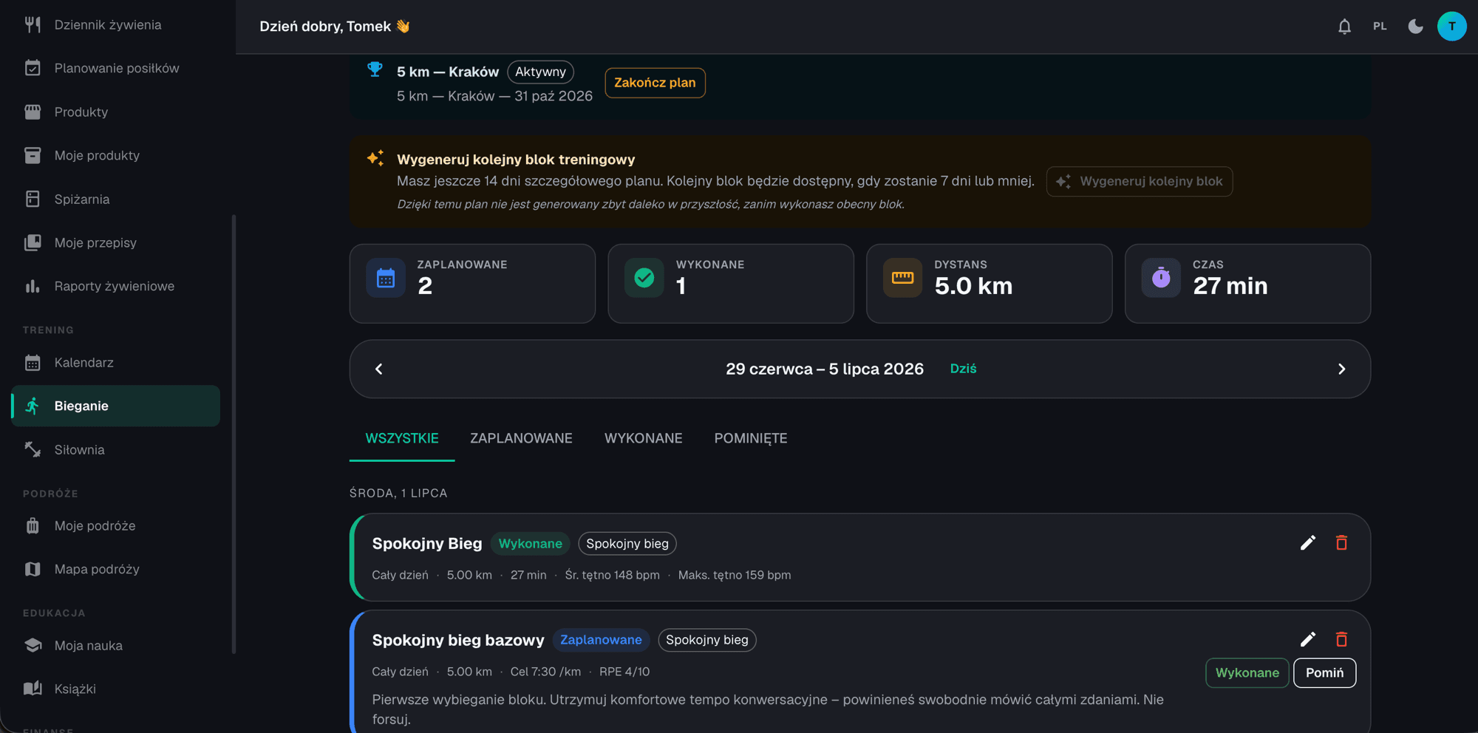Select the WSZYSTKIE tab
The width and height of the screenshot is (1478, 733).
pyautogui.click(x=402, y=438)
